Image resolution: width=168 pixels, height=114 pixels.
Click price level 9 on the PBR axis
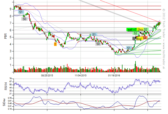[x=10, y=9]
